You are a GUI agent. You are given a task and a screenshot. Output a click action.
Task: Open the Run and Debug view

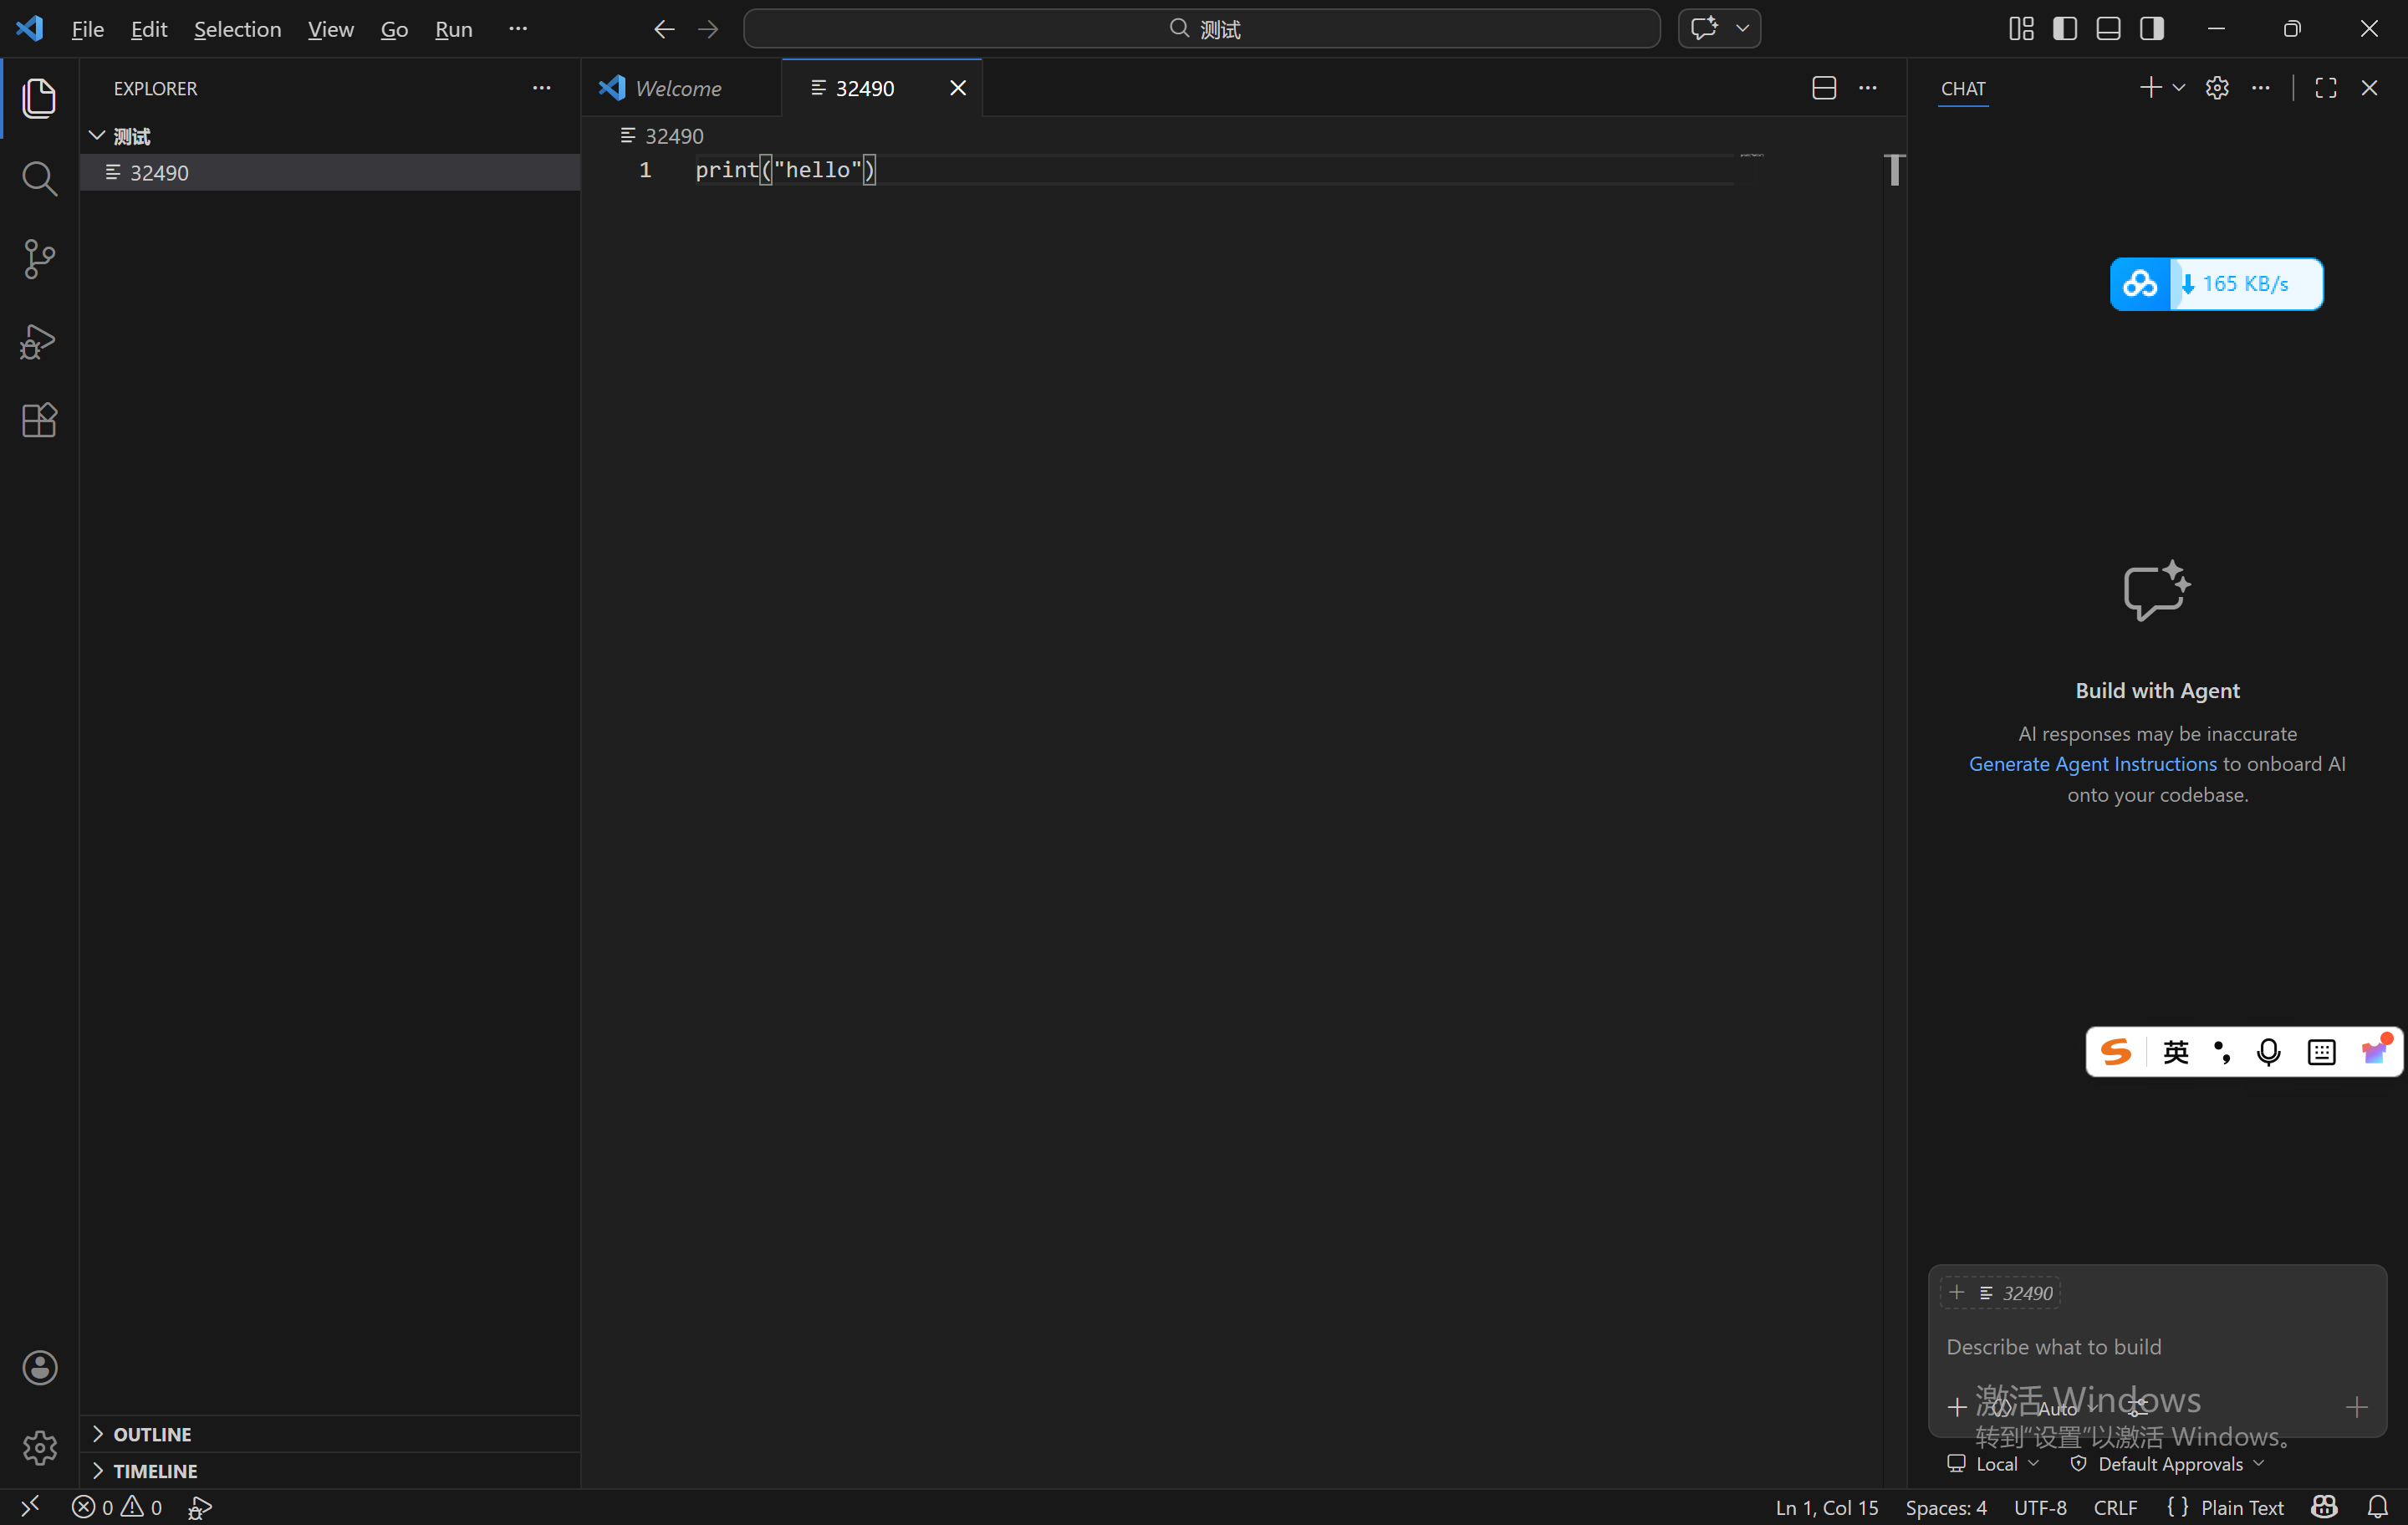click(39, 341)
